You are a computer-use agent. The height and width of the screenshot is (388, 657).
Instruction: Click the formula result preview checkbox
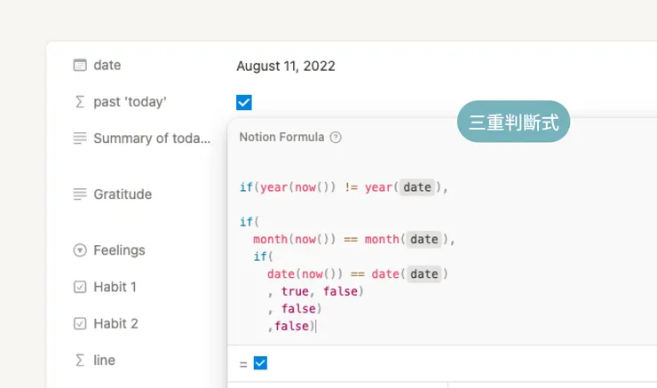[260, 362]
